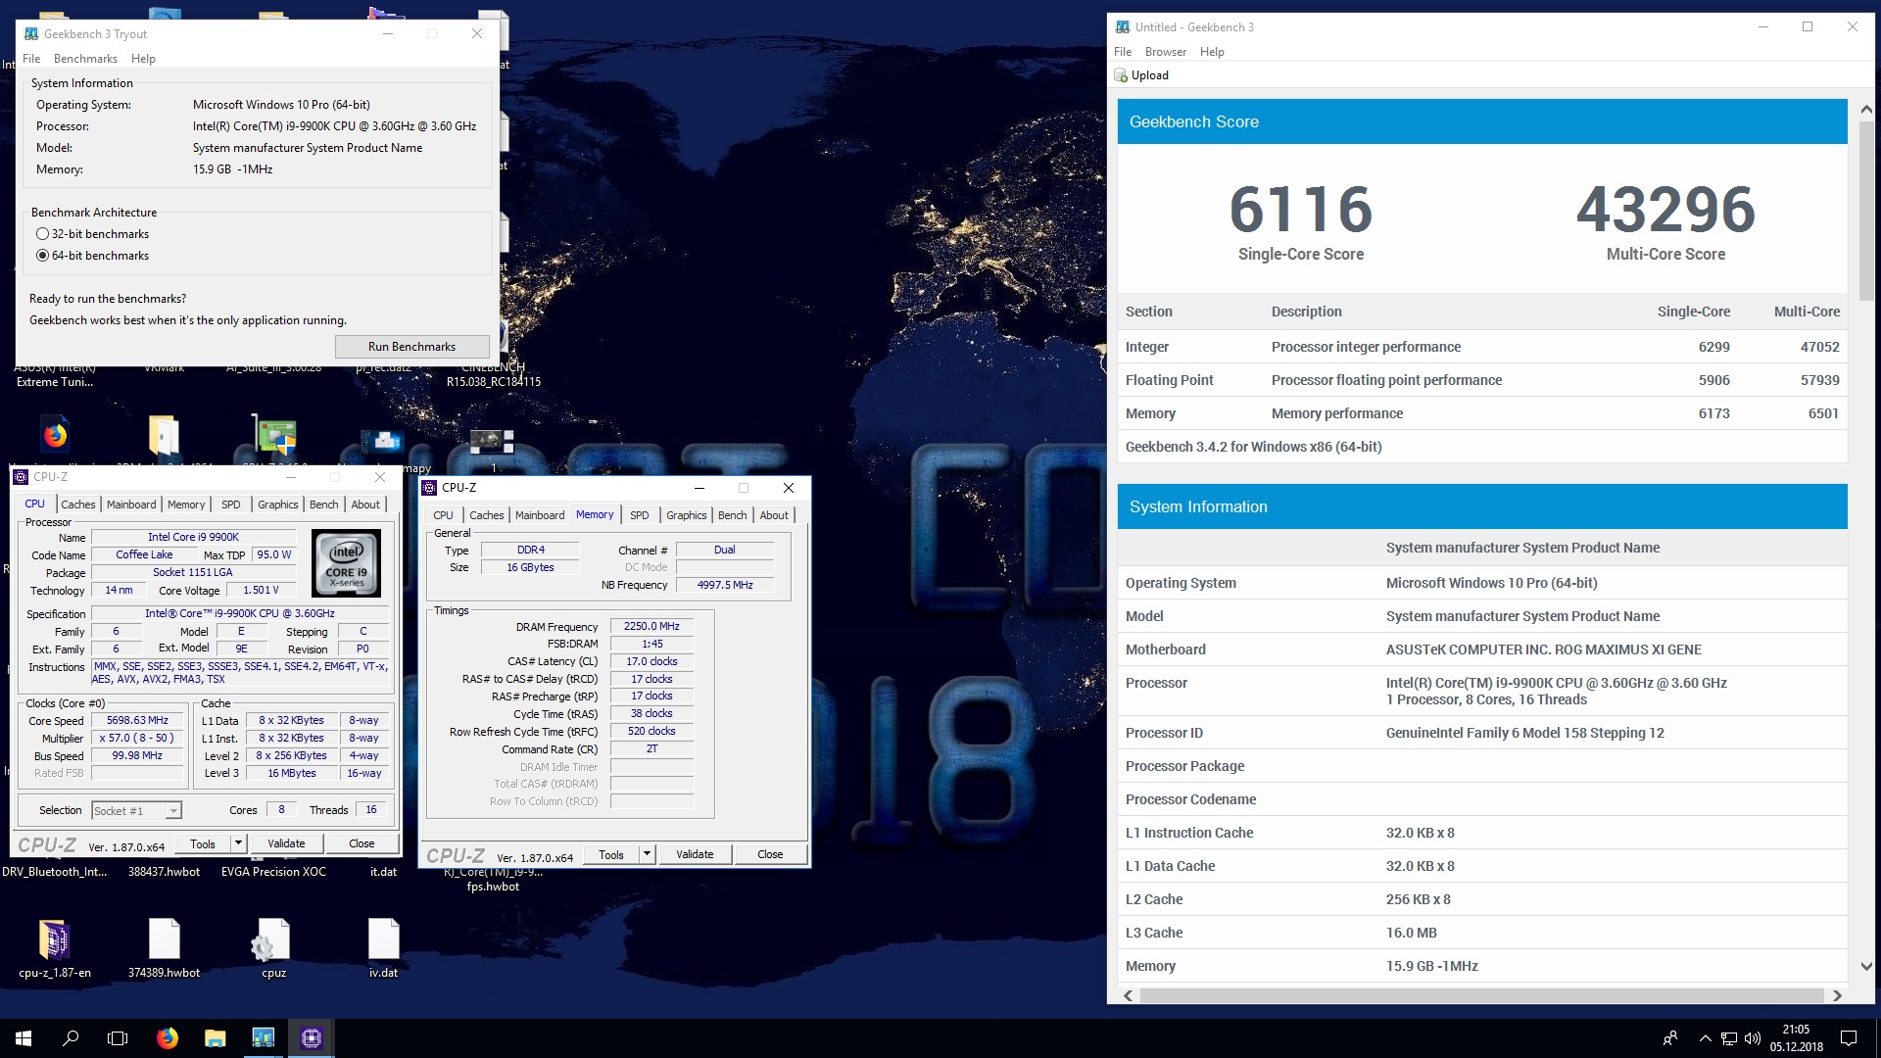Open Task View from the taskbar

point(118,1038)
